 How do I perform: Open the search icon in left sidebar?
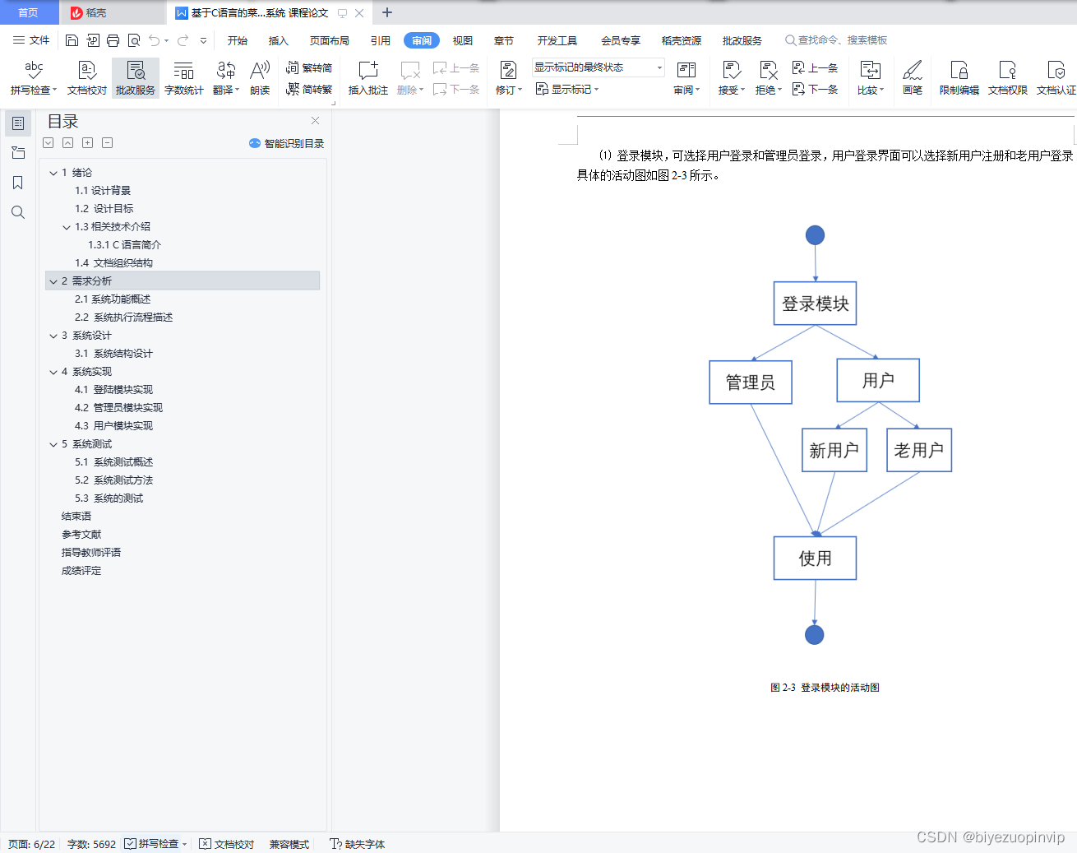coord(17,212)
